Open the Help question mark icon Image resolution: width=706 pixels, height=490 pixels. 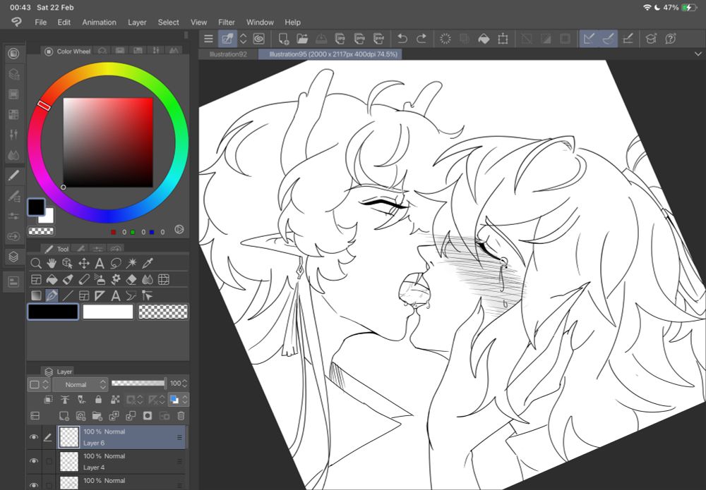[x=671, y=39]
